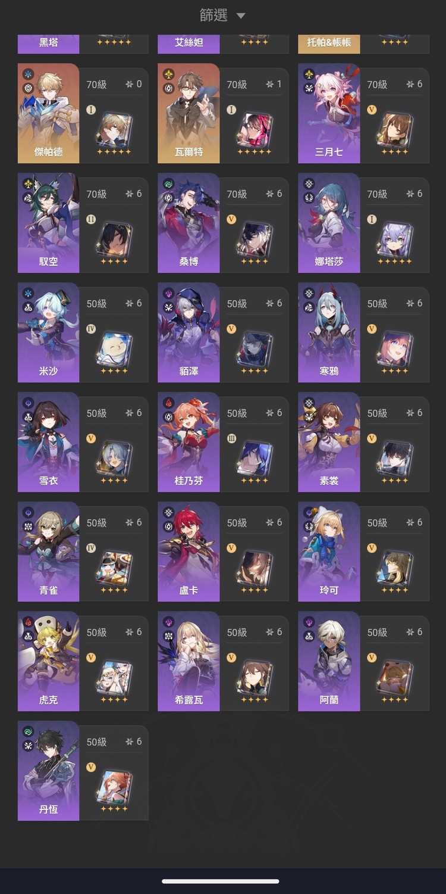
Task: Tap the 盧卡 name label
Action: tap(189, 590)
